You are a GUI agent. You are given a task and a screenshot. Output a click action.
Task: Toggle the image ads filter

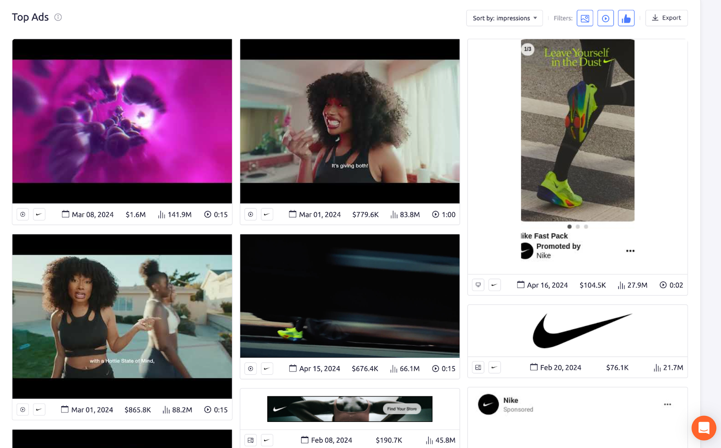(x=584, y=18)
